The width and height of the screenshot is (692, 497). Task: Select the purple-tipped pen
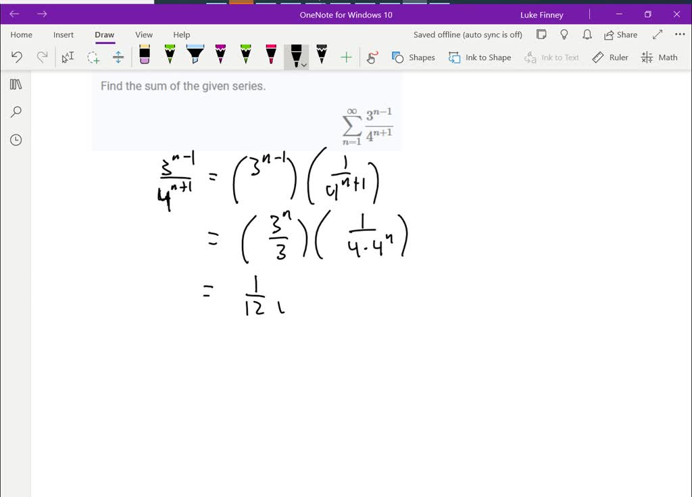(220, 57)
